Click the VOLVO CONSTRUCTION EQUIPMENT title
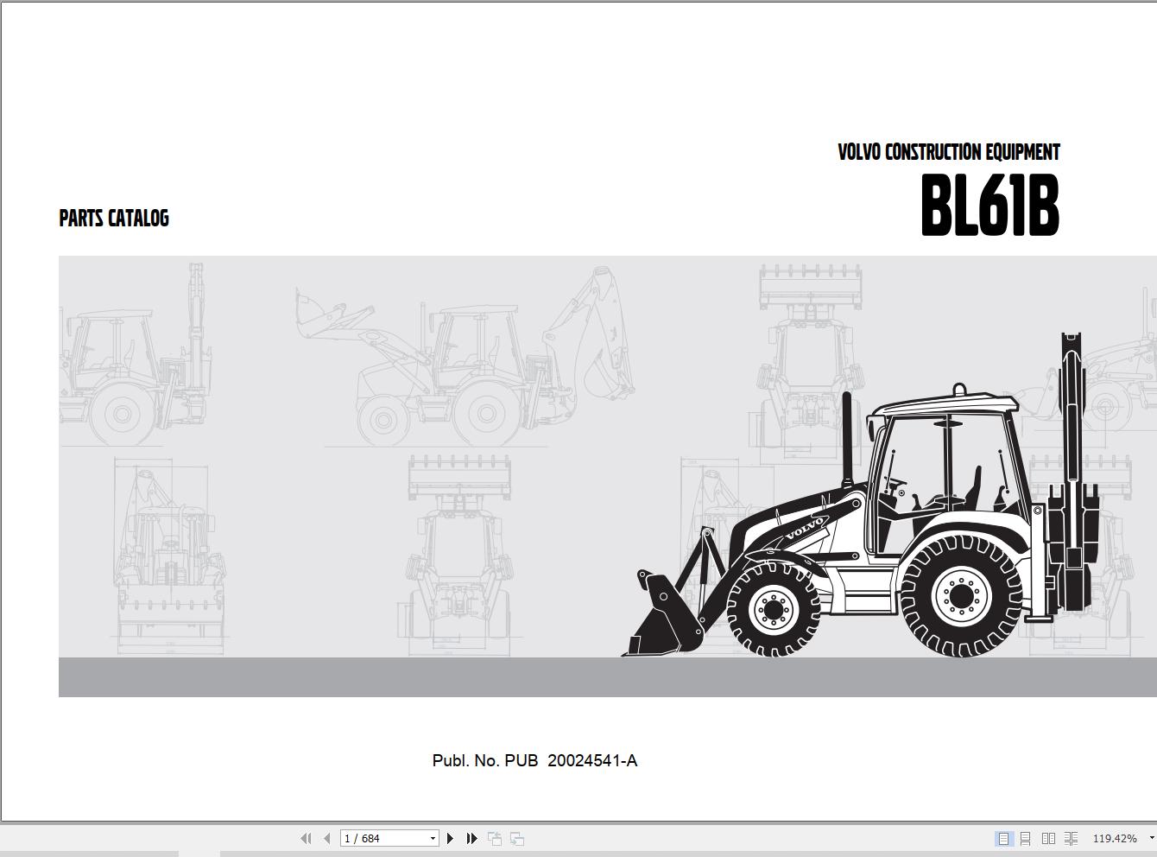The image size is (1157, 857). click(950, 152)
